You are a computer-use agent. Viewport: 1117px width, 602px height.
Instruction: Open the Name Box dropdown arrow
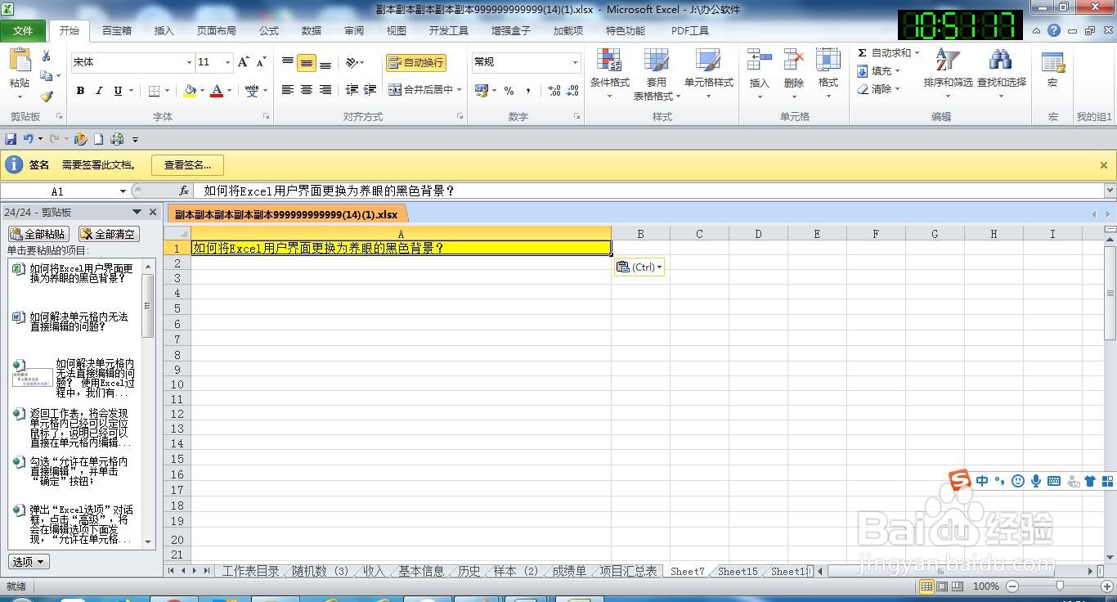[123, 191]
